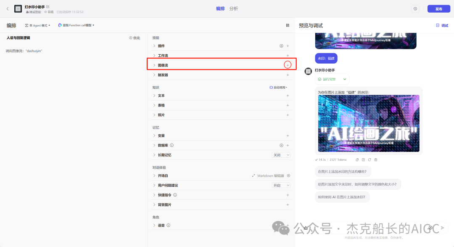
Task: Expand the 插件 section
Action: pos(154,46)
